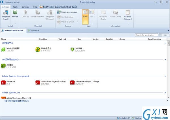Click the app logo in title bar
Image resolution: width=170 pixels, height=120 pixels.
[x=2, y=2]
